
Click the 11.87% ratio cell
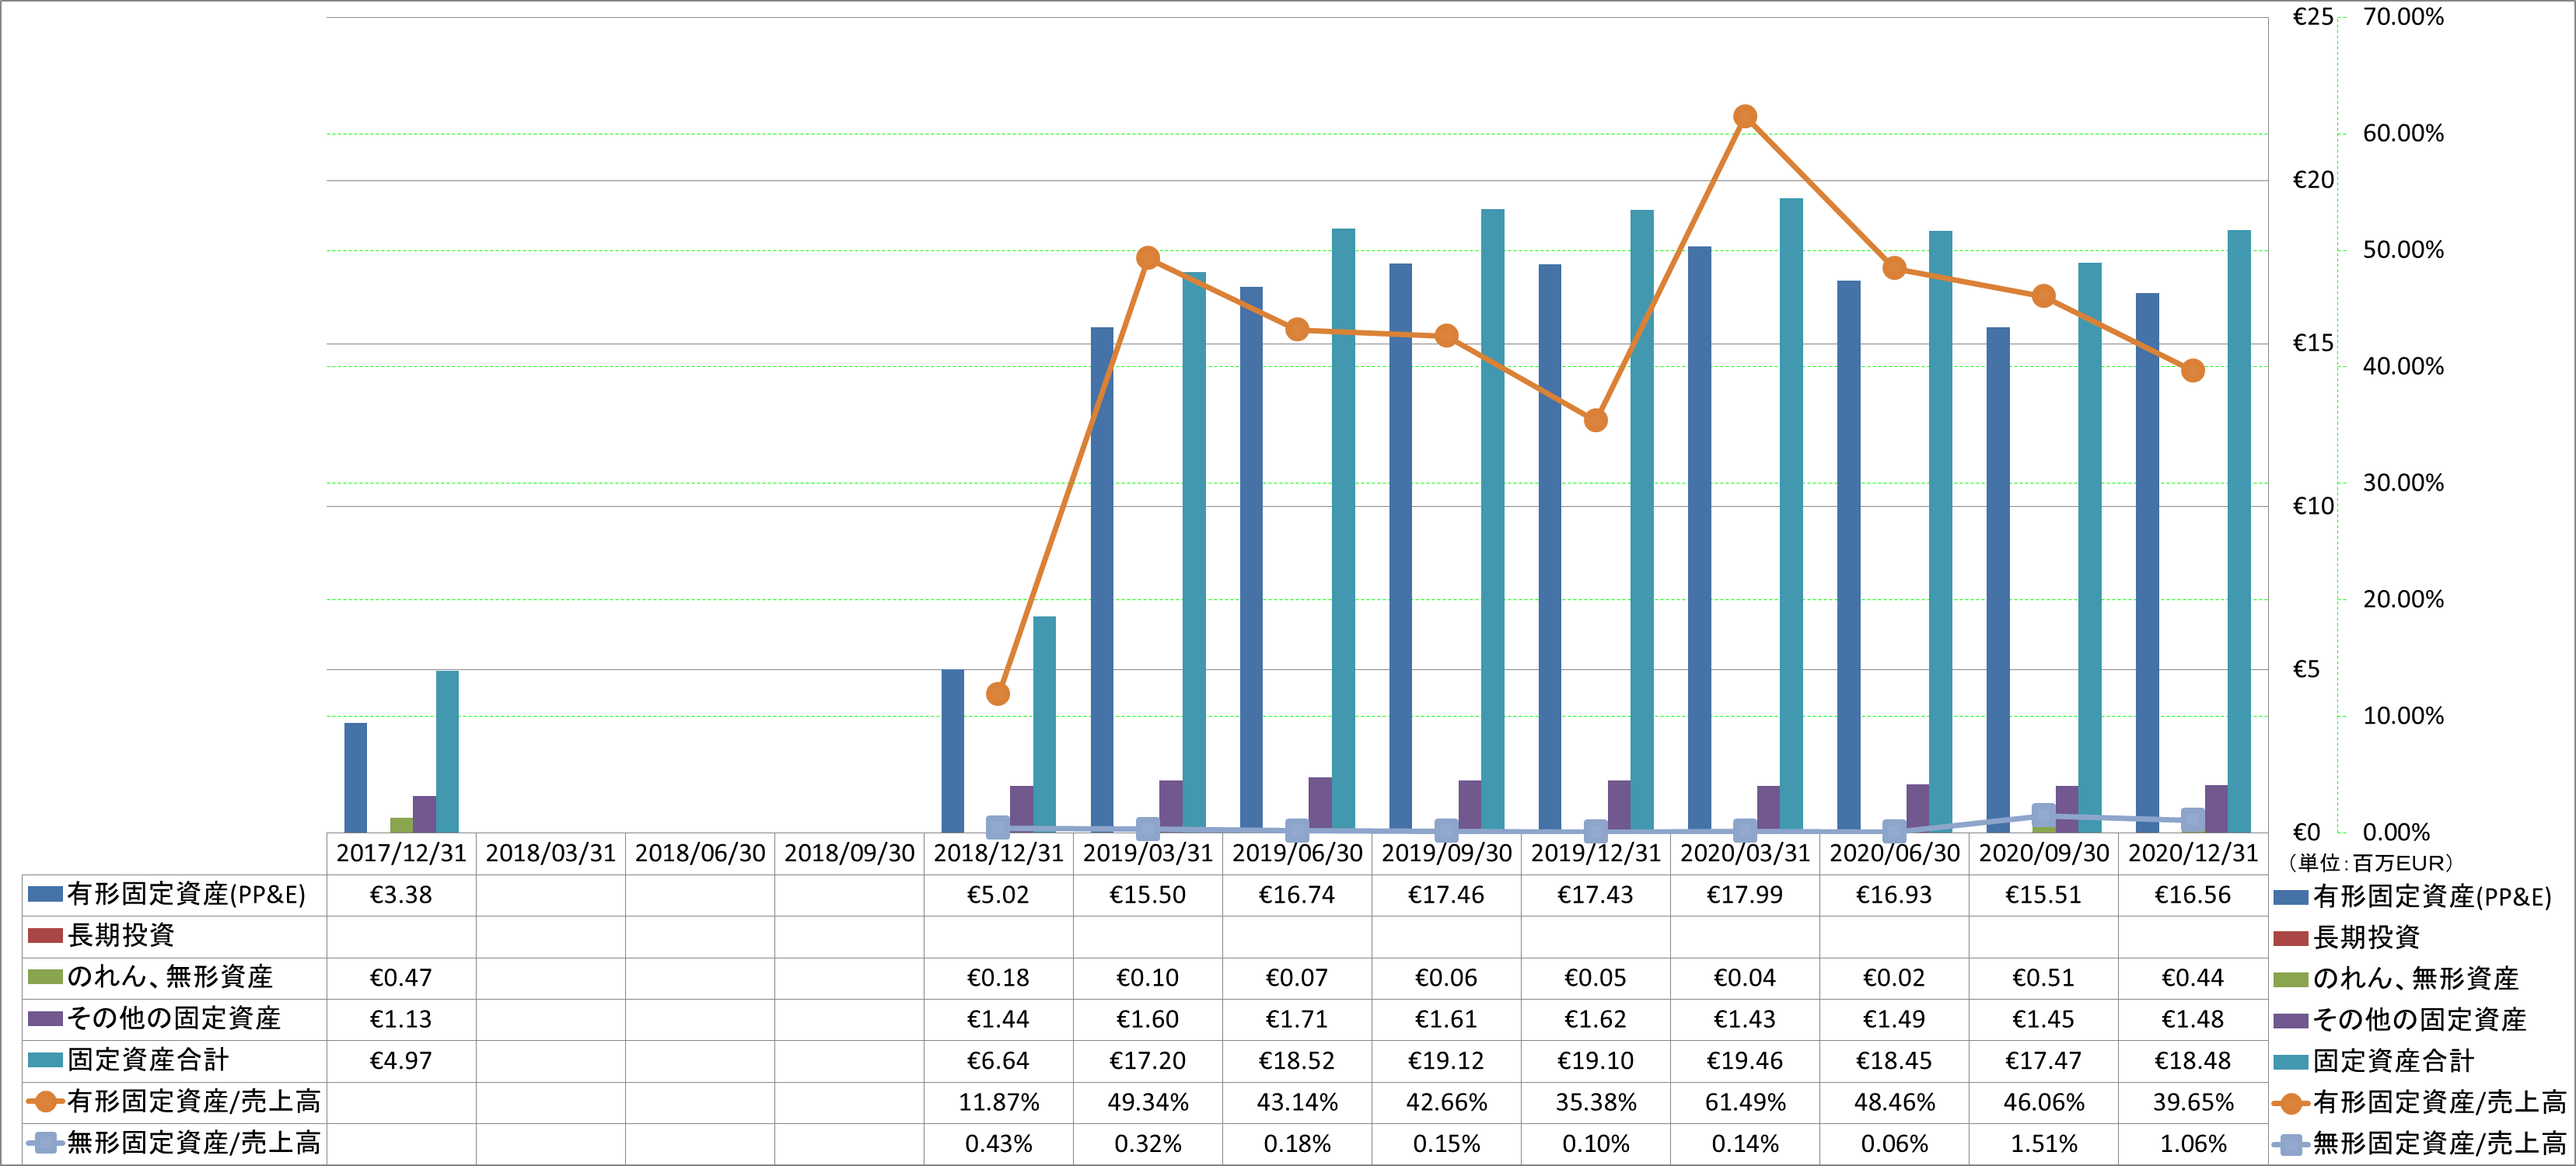coord(998,1102)
